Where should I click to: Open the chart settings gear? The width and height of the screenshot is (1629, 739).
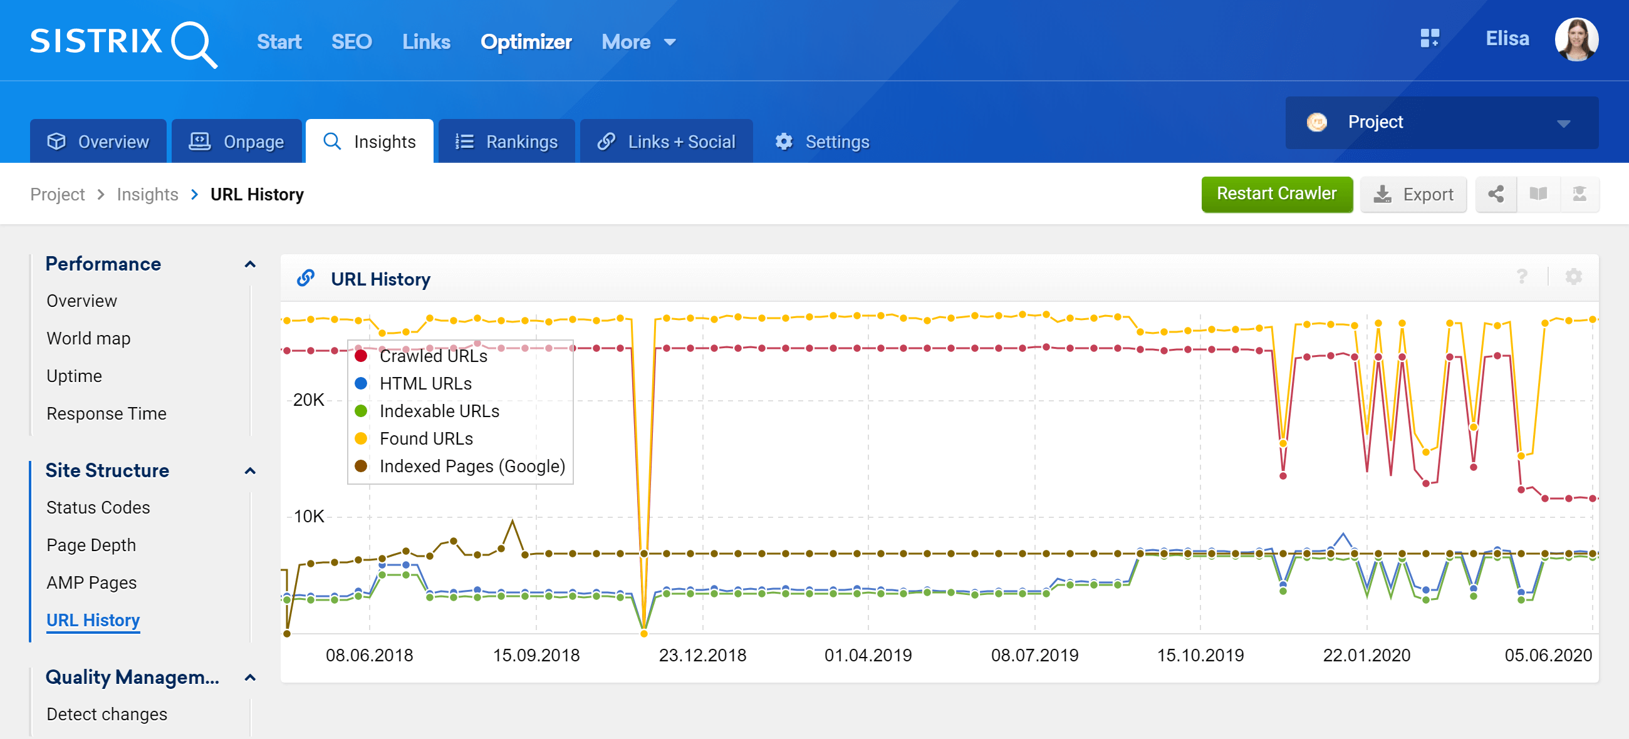coord(1574,277)
